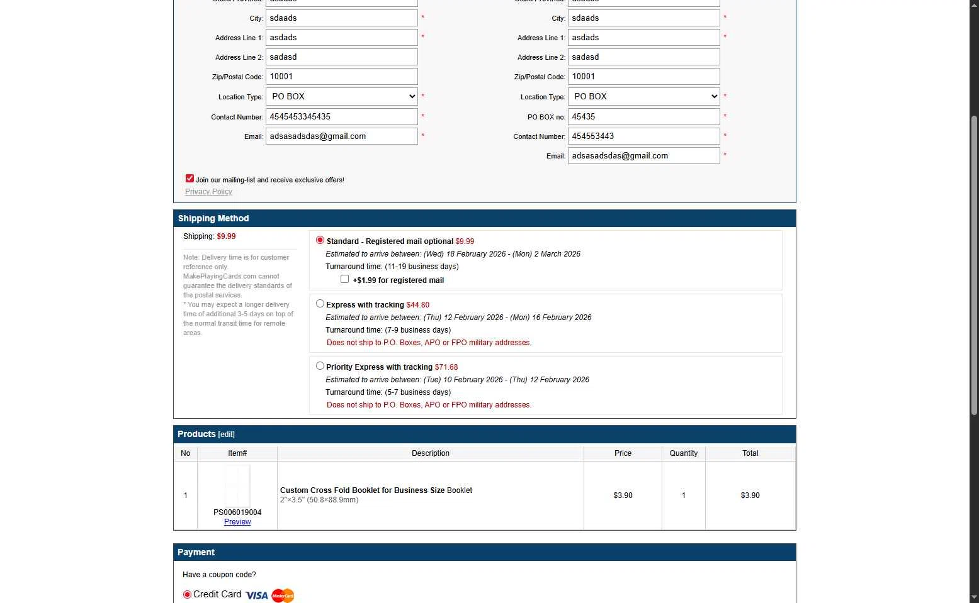Click the $3.90 Total cell
Image resolution: width=979 pixels, height=603 pixels.
click(x=750, y=495)
